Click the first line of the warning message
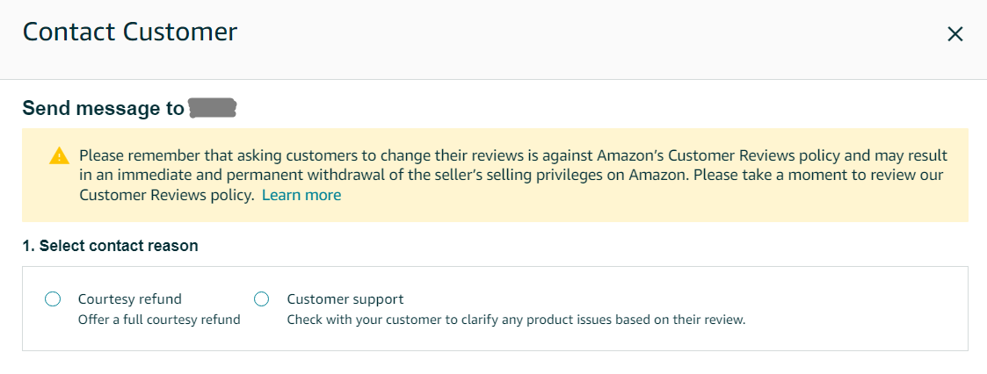The height and width of the screenshot is (374, 987). click(x=512, y=155)
